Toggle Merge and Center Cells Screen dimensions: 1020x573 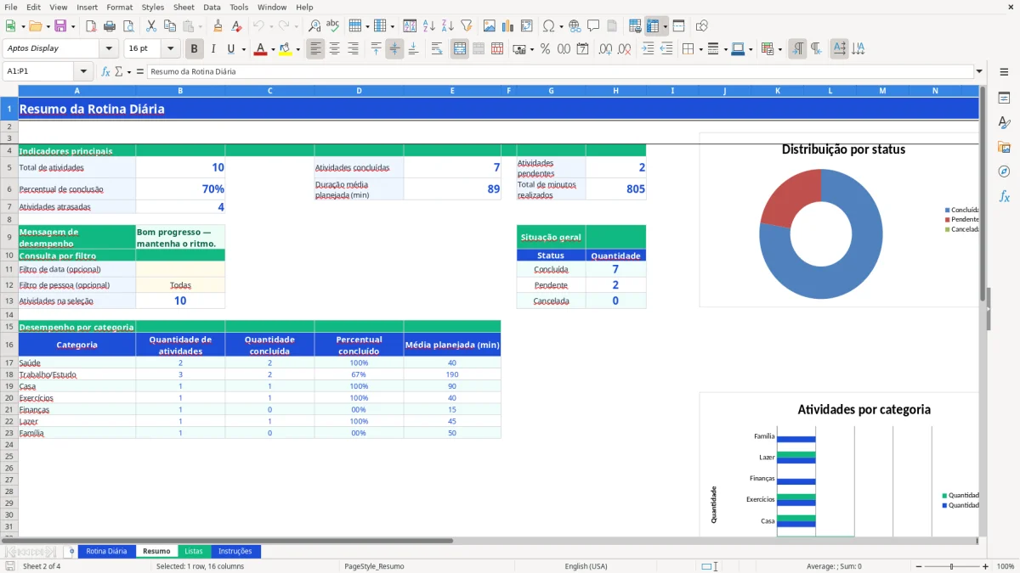(x=460, y=49)
